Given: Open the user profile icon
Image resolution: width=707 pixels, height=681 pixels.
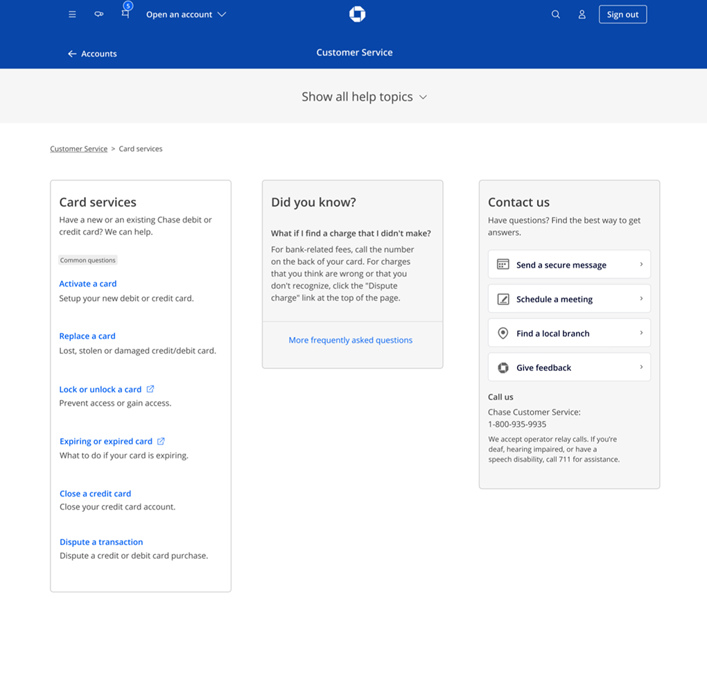Looking at the screenshot, I should pyautogui.click(x=582, y=15).
